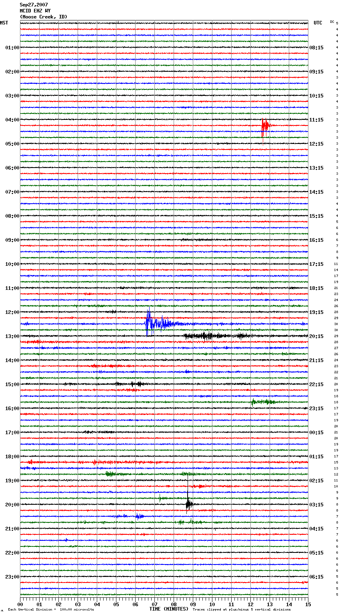Click the "UTC" time zone label

coord(318,23)
